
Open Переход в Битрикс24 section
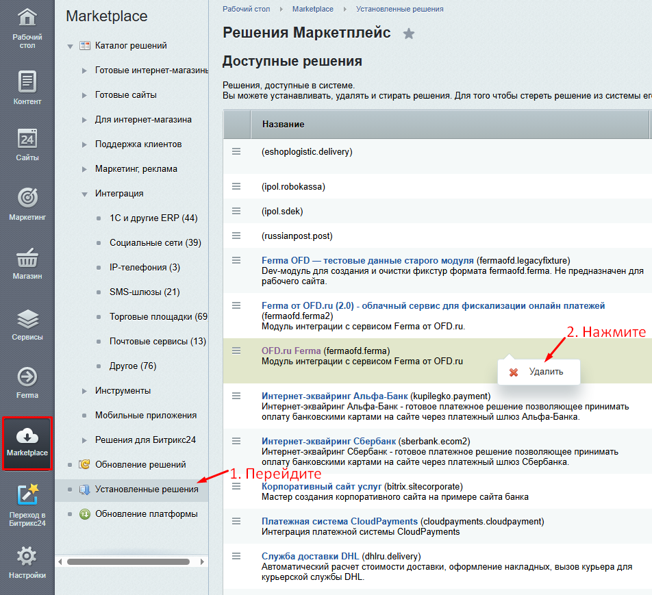click(27, 505)
